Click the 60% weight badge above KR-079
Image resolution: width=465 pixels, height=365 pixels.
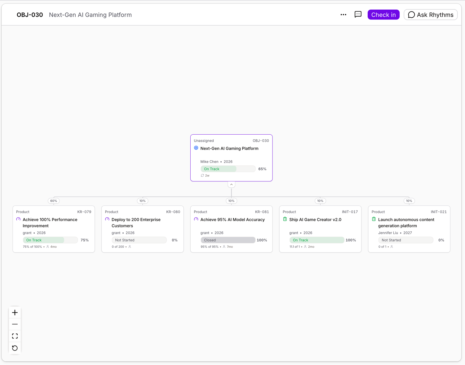coord(54,201)
